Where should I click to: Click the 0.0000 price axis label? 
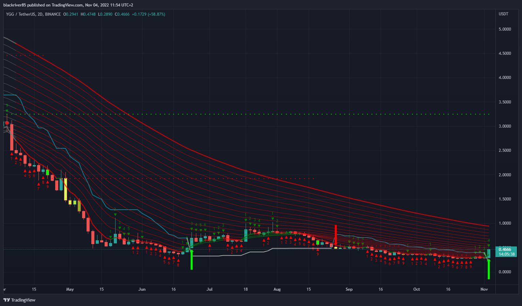tap(505, 272)
